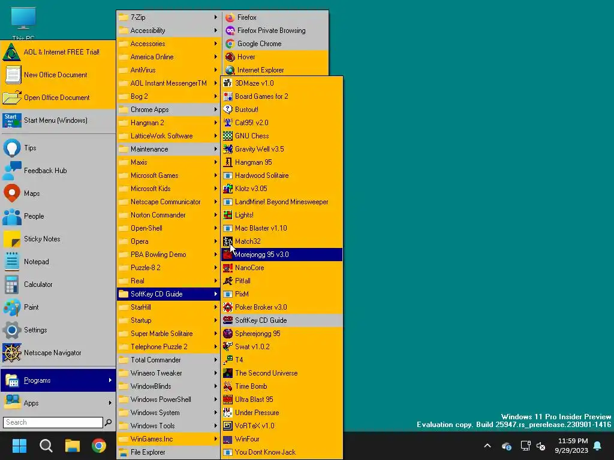Launch Swat v1.0.2 icon
The height and width of the screenshot is (460, 614).
[x=227, y=347]
